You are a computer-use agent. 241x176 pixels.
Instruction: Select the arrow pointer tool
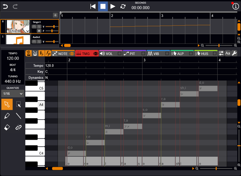click(x=7, y=104)
